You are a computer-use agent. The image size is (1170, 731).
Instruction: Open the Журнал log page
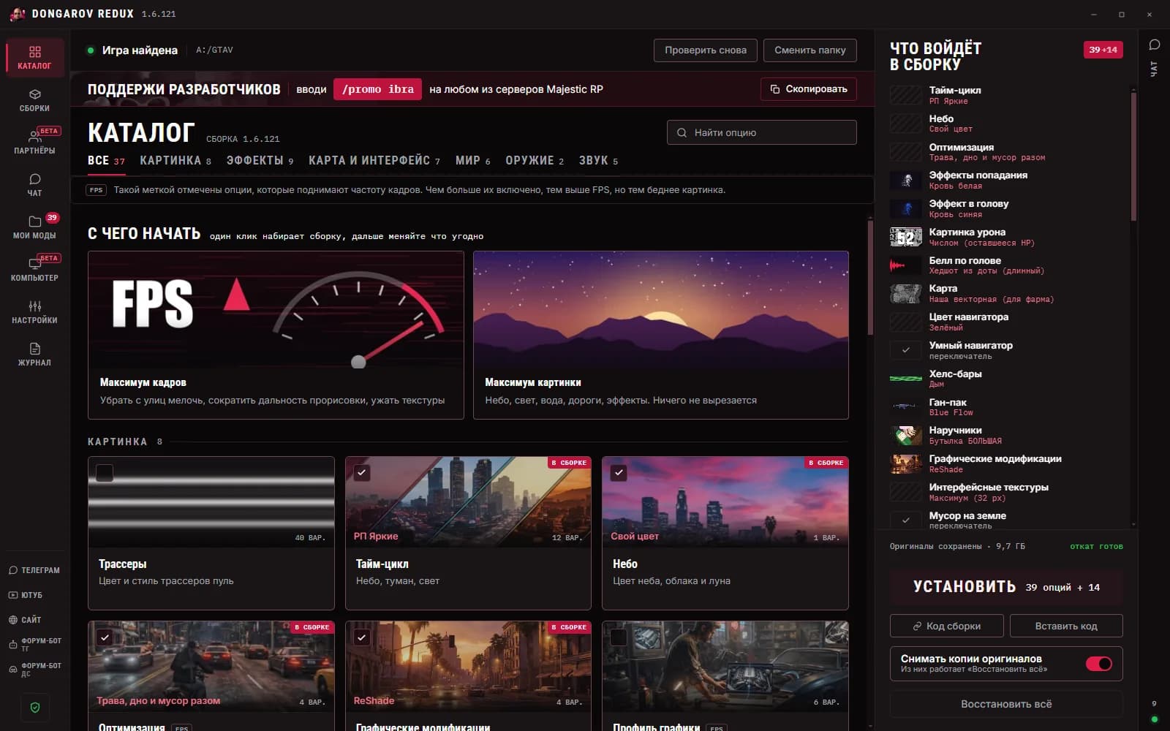34,355
